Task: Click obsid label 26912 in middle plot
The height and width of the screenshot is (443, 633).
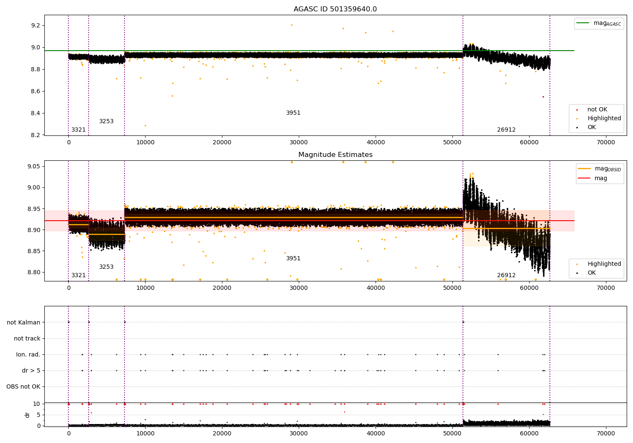Action: (x=506, y=276)
